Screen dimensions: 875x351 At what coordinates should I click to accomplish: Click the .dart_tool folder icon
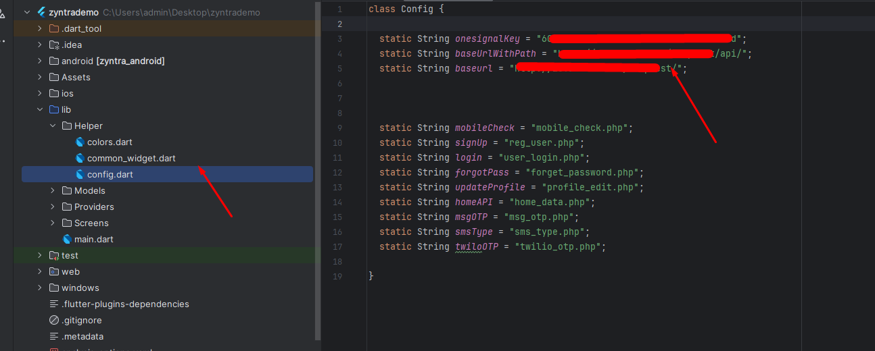coord(54,29)
